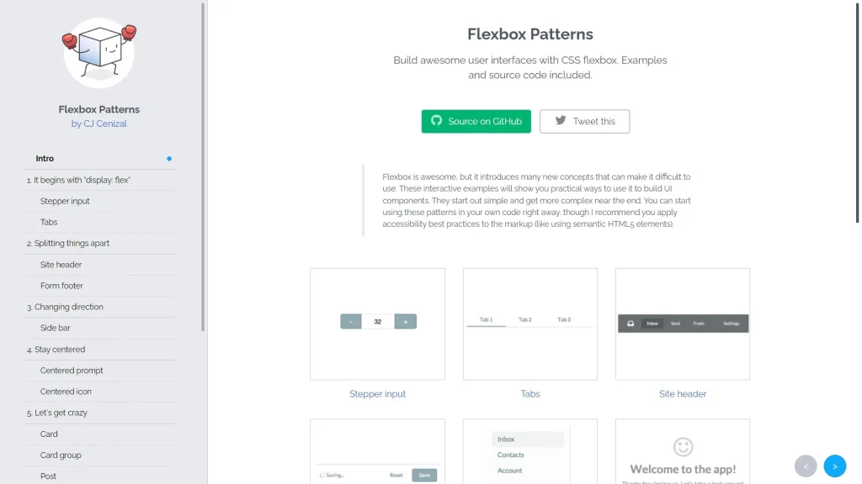Increment the stepper using the plus button
Screen dimensions: 862x484
pyautogui.click(x=404, y=321)
